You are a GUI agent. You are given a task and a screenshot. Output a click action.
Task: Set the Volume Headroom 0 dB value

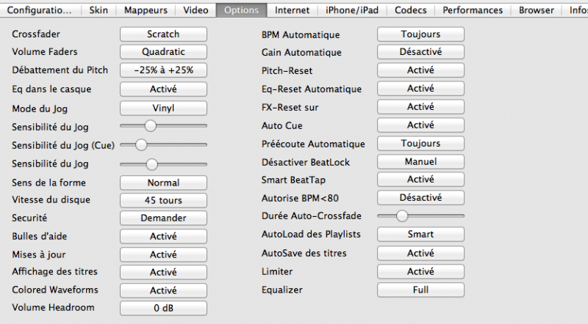163,308
